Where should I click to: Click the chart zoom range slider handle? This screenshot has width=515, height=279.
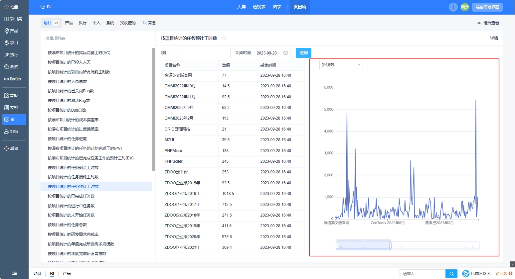(390, 246)
